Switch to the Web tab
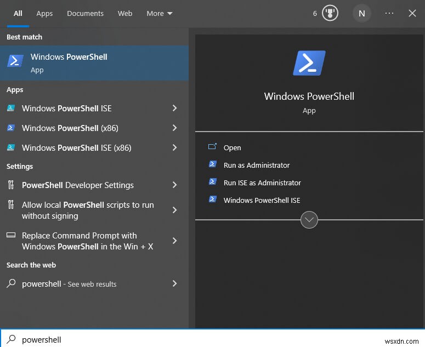This screenshot has height=347, width=425. pos(125,14)
